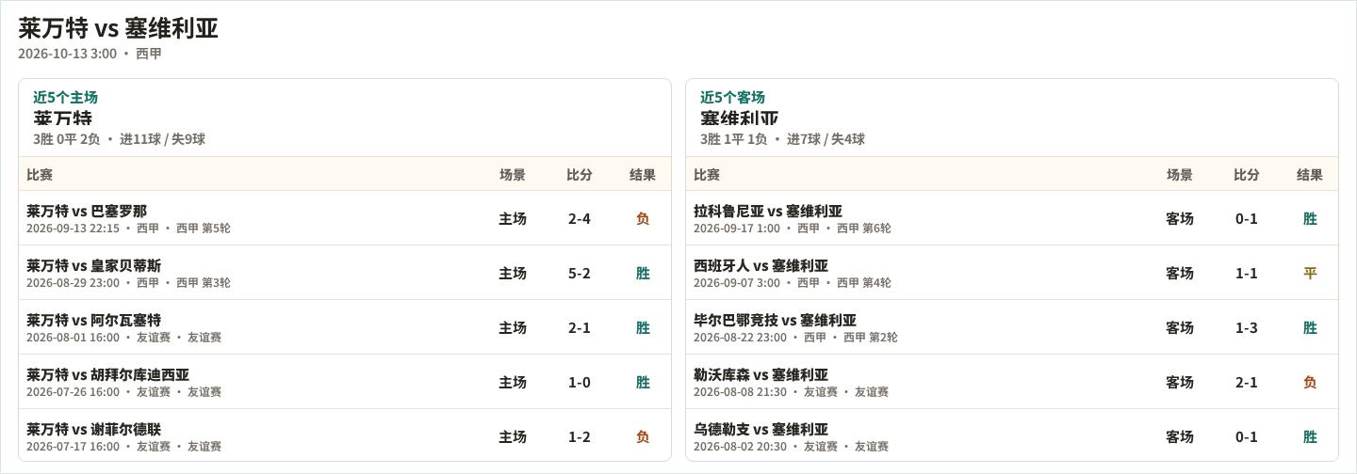Click the 场景 column header in the 近5个客场 table
Image resolution: width=1357 pixels, height=474 pixels.
tap(1180, 175)
